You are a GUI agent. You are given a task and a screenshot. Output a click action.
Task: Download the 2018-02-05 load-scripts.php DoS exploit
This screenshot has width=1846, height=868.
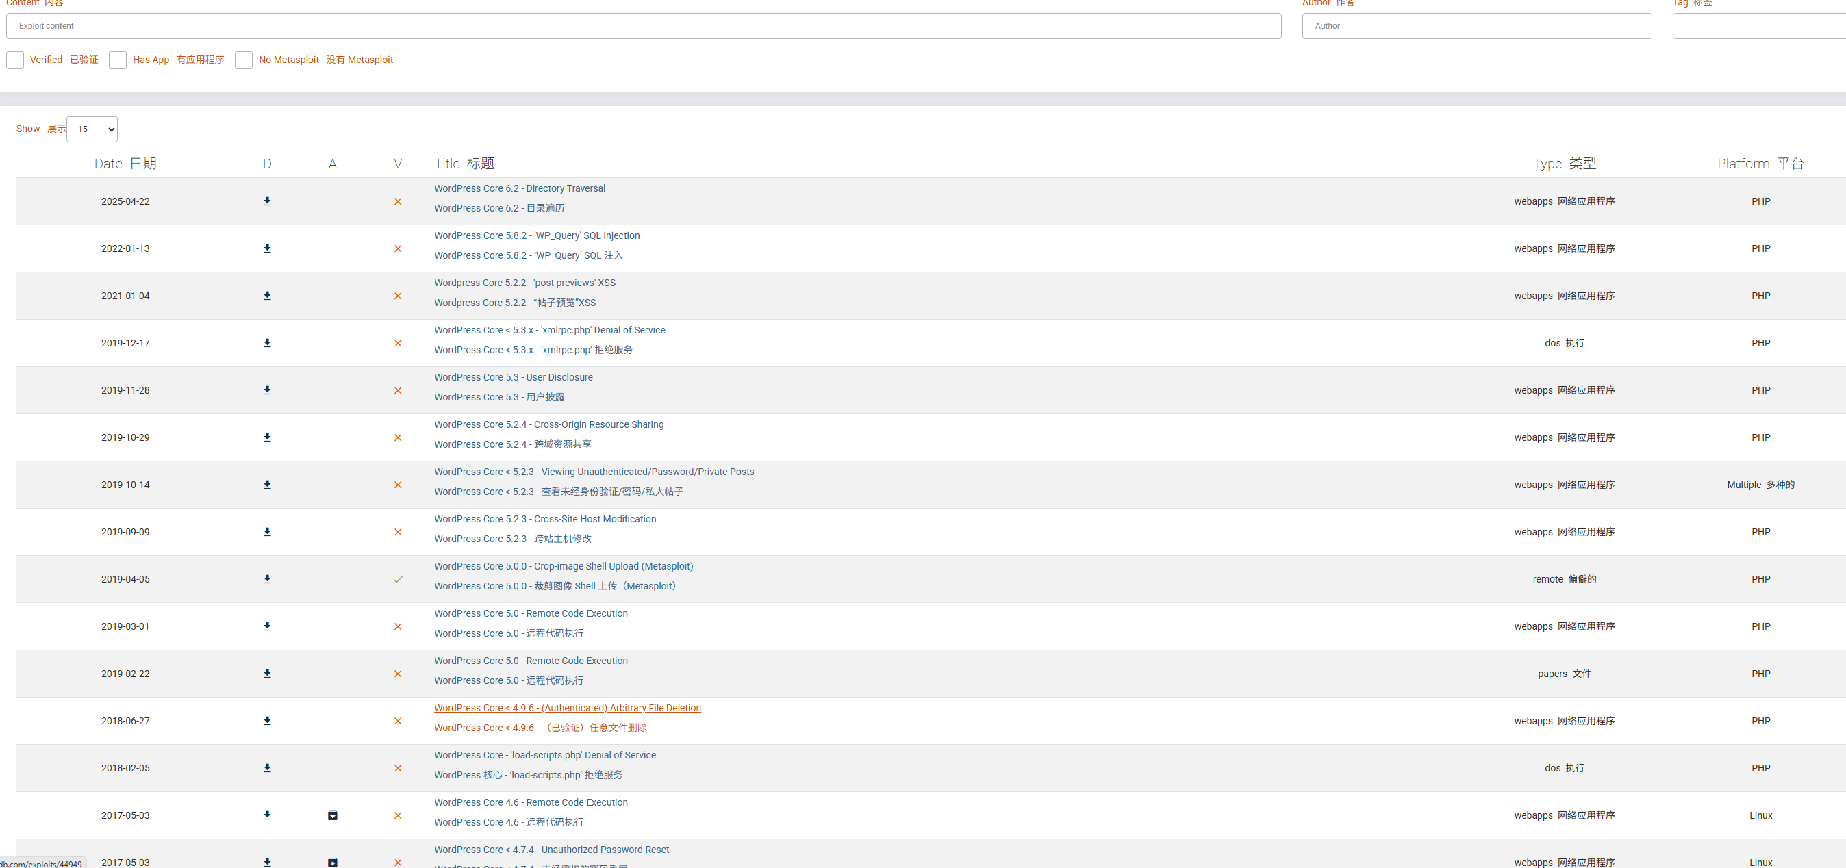266,769
